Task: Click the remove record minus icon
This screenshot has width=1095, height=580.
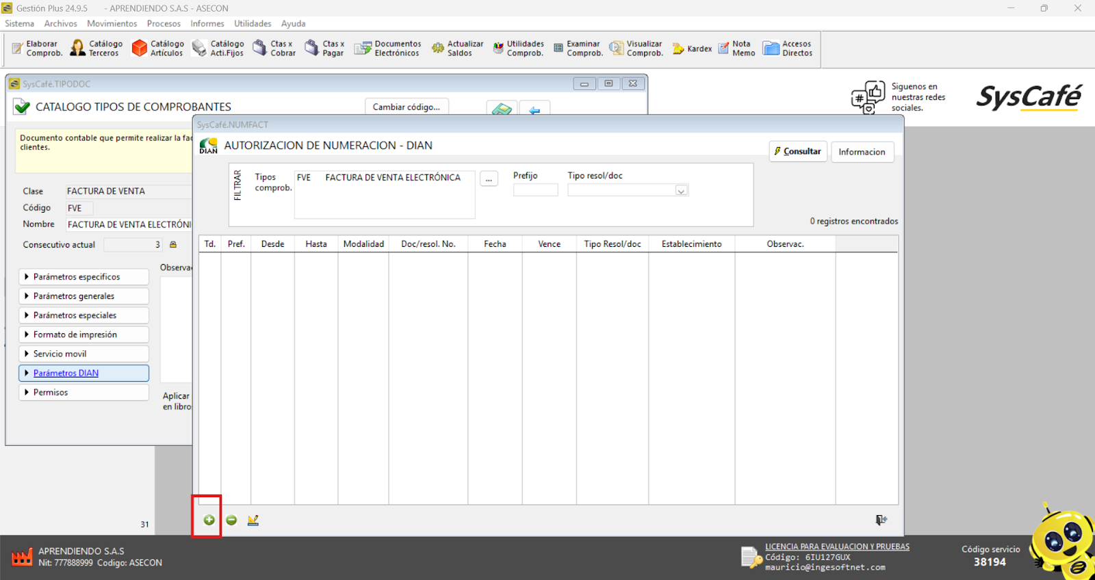Action: pyautogui.click(x=231, y=520)
